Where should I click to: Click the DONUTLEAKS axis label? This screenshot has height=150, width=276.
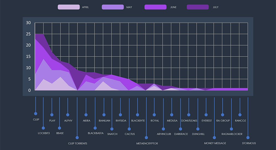(x=189, y=120)
